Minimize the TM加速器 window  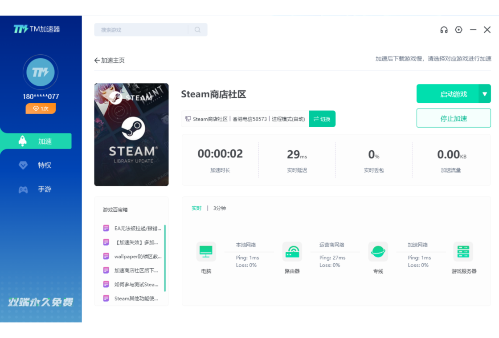click(x=473, y=30)
